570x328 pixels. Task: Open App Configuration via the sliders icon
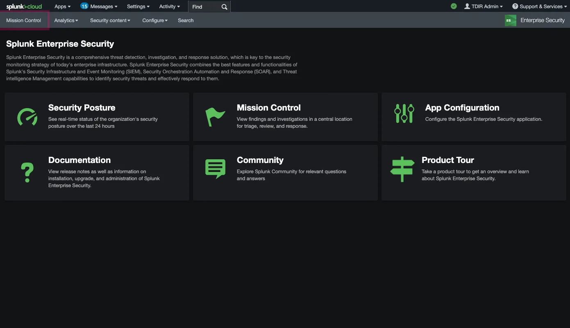coord(403,113)
